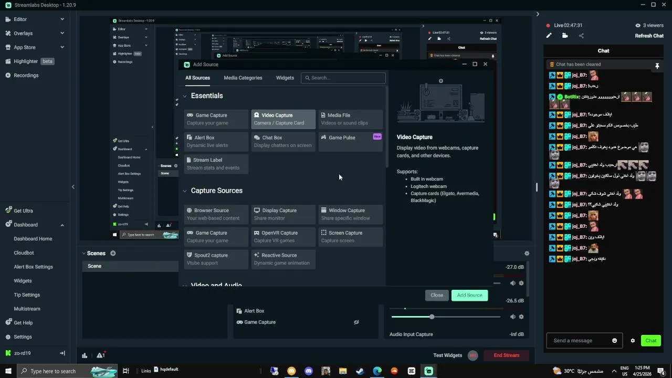
Task: Toggle visibility of Game Capture source
Action: (x=356, y=322)
